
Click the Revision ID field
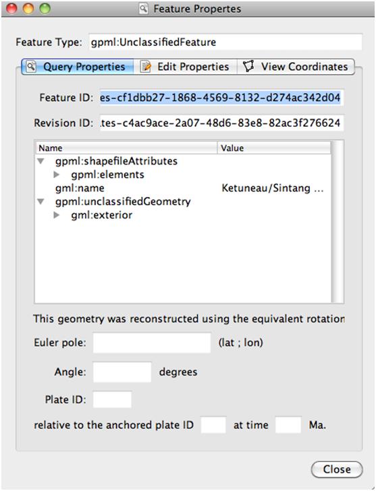tap(221, 123)
